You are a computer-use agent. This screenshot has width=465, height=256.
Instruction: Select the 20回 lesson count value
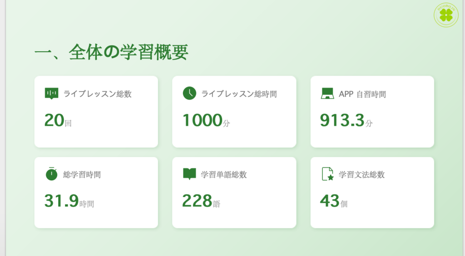tap(58, 121)
